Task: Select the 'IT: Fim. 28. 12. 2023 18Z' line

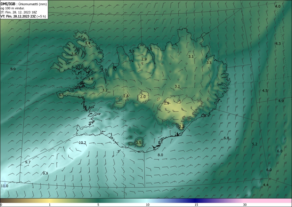Action: 19,12
